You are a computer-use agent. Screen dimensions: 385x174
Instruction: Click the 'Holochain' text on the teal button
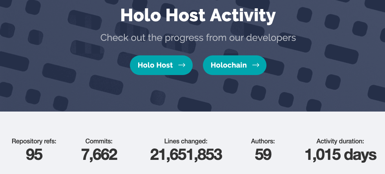click(x=228, y=65)
